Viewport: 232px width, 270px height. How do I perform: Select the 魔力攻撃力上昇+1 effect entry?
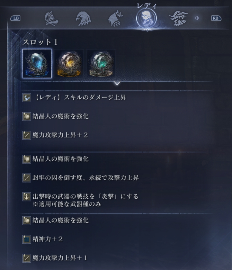click(55, 258)
